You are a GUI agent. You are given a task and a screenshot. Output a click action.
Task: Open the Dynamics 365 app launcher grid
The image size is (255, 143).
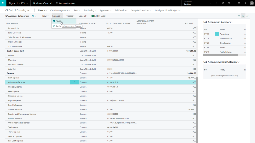[x=3, y=3]
